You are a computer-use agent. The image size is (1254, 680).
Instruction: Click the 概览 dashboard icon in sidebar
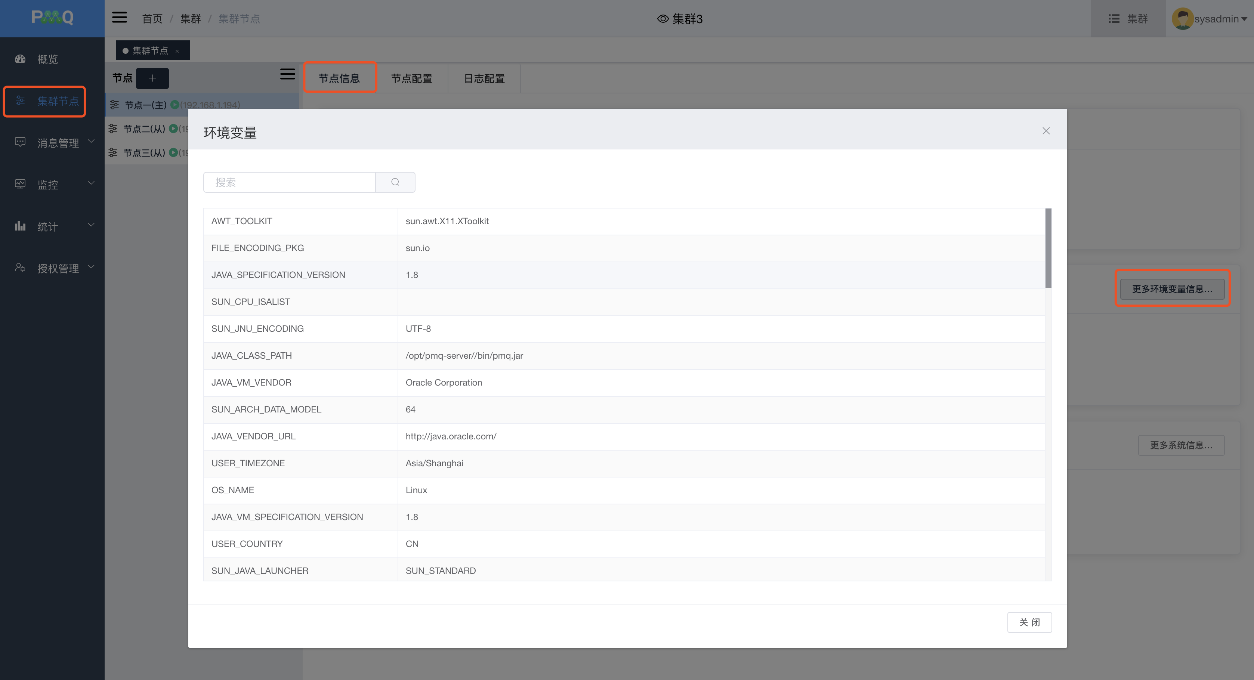[x=20, y=59]
